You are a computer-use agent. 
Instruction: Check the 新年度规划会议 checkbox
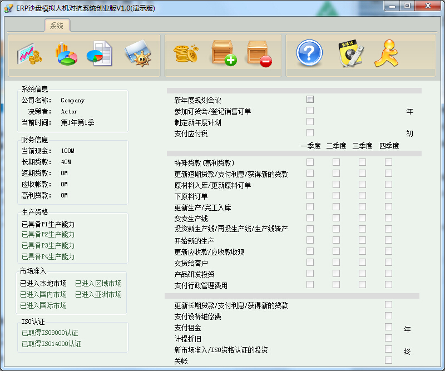(x=310, y=100)
